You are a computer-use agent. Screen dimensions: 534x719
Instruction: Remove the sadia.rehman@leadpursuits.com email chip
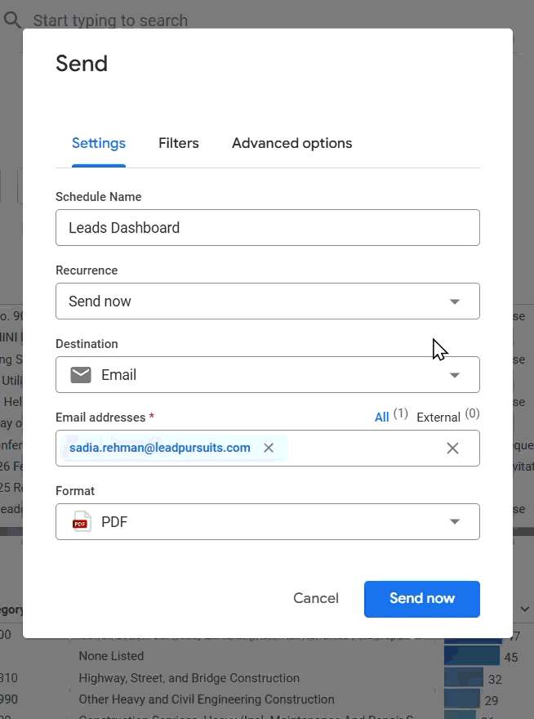[x=269, y=448]
